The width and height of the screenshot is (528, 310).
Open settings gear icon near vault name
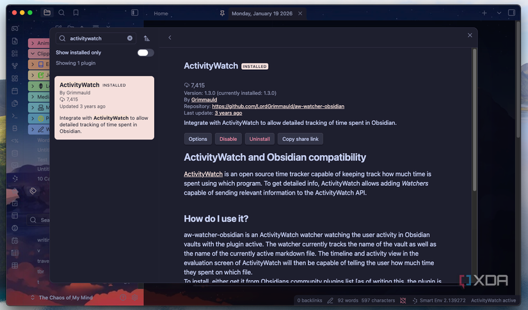pos(134,298)
